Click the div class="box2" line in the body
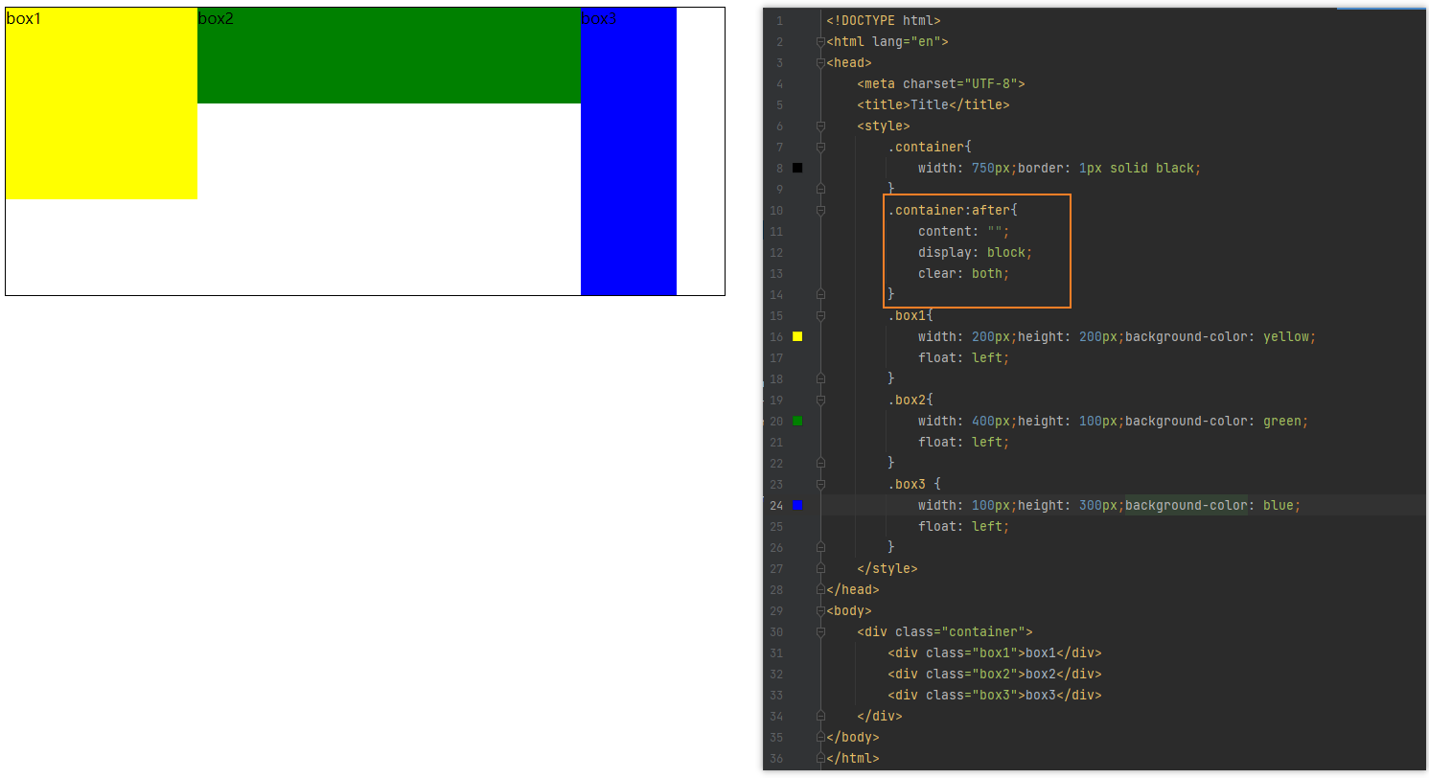Viewport: 1429px width, 778px height. pos(995,674)
